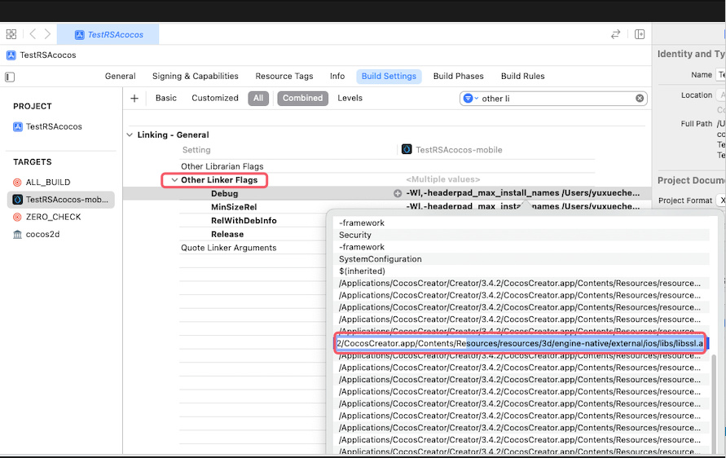Open the search filter options dropdown
The width and height of the screenshot is (726, 458).
[x=470, y=98]
